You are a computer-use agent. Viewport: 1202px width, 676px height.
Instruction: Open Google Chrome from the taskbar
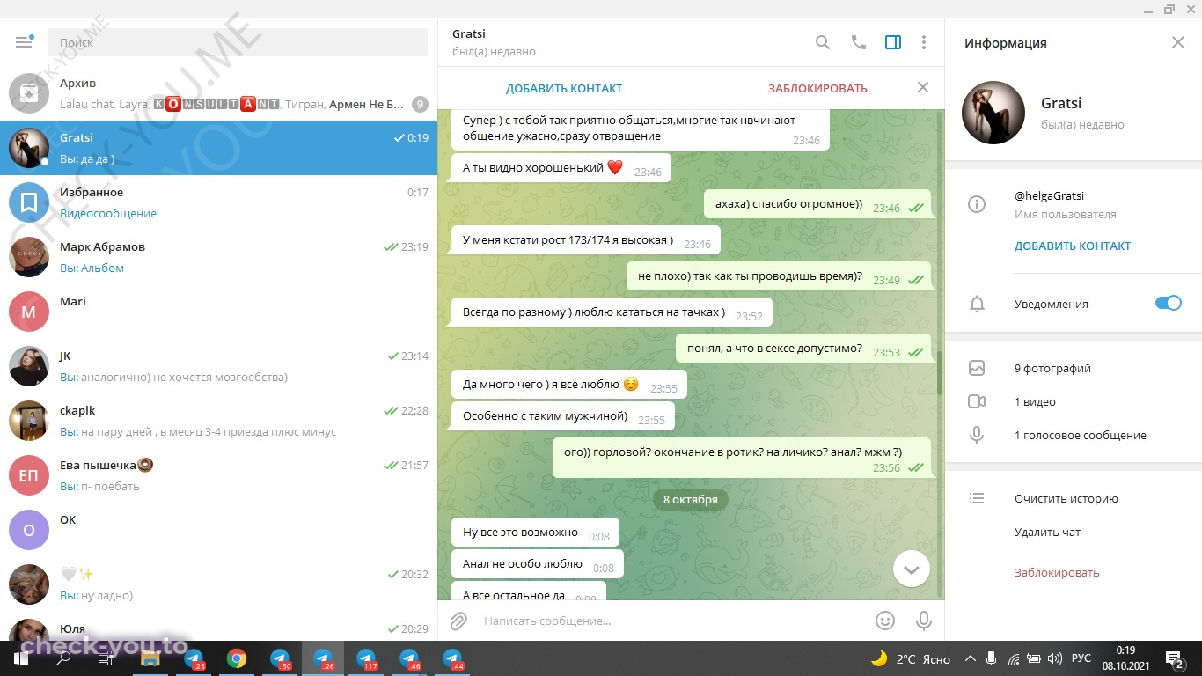tap(237, 658)
